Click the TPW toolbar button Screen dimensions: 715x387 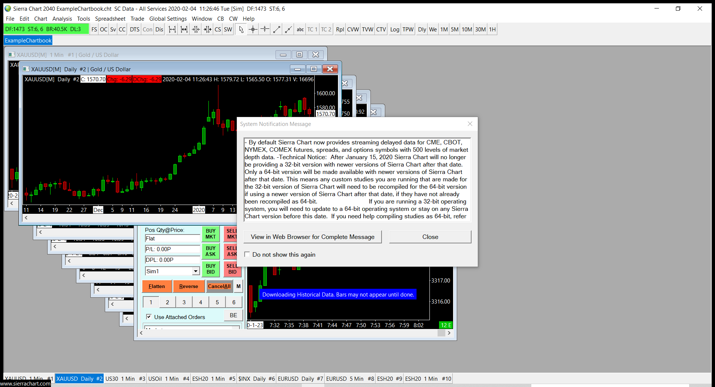click(x=408, y=30)
